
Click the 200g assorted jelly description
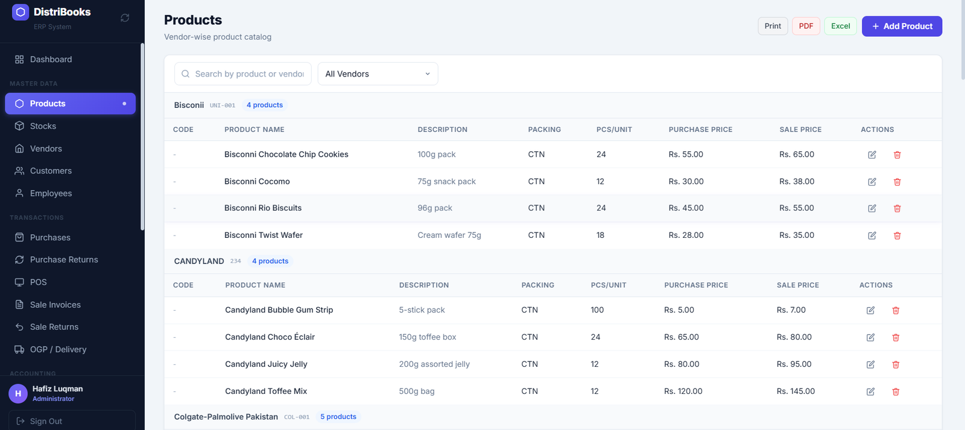pyautogui.click(x=434, y=364)
